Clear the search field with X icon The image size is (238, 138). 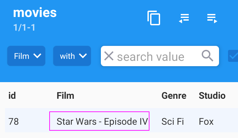pyautogui.click(x=109, y=56)
